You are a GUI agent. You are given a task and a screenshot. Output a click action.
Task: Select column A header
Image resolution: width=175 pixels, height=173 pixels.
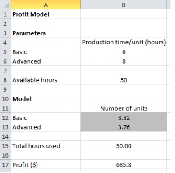tap(46, 5)
